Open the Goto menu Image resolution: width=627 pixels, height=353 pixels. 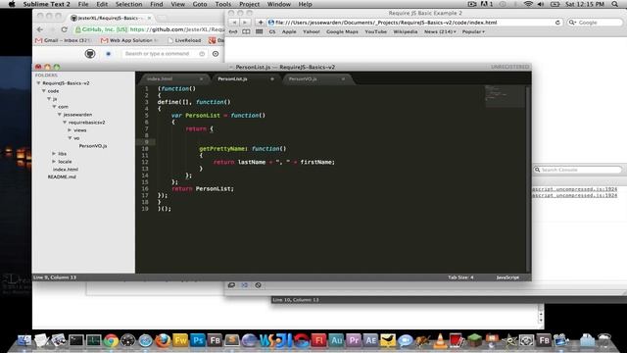click(200, 4)
